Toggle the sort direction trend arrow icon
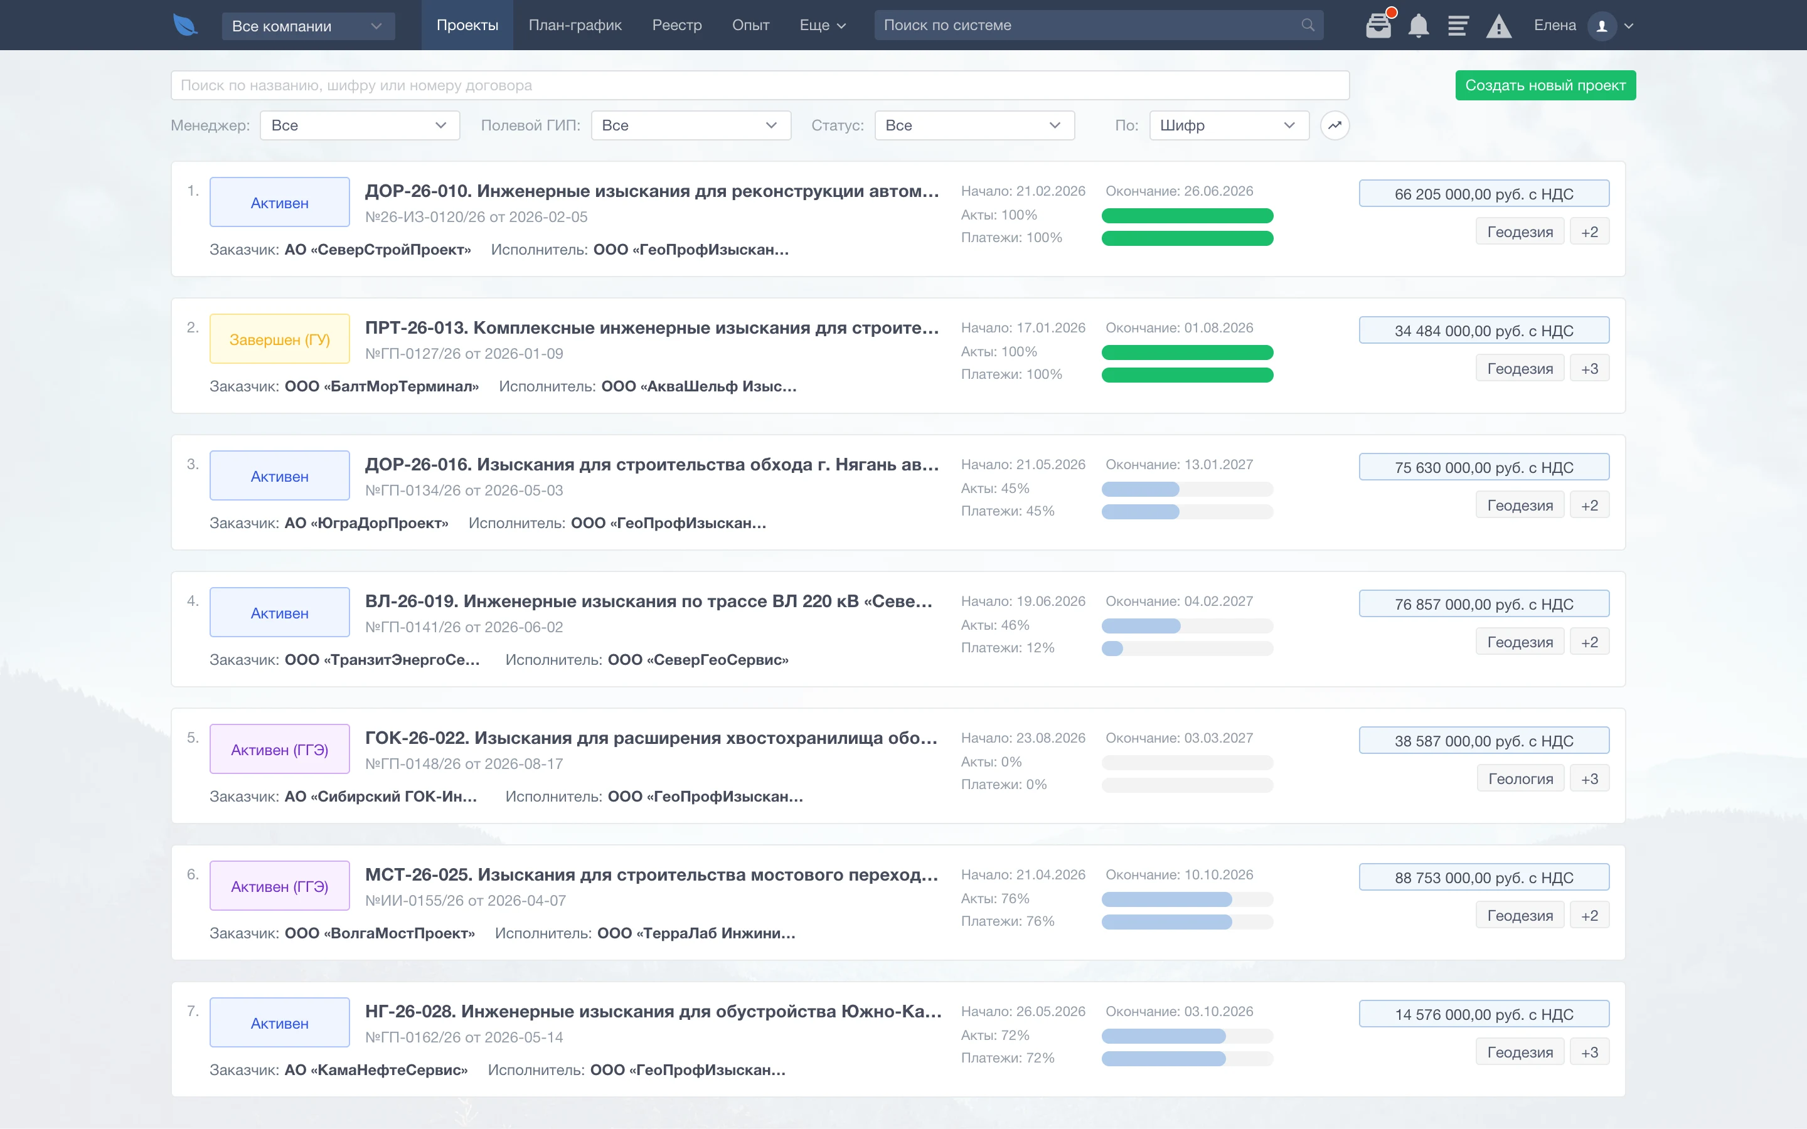Image resolution: width=1807 pixels, height=1129 pixels. coord(1335,125)
